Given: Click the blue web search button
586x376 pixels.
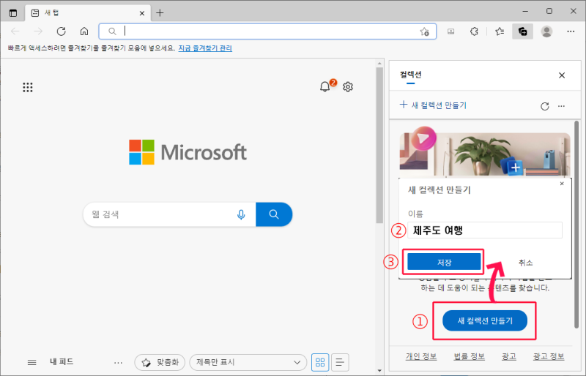Looking at the screenshot, I should [x=274, y=214].
